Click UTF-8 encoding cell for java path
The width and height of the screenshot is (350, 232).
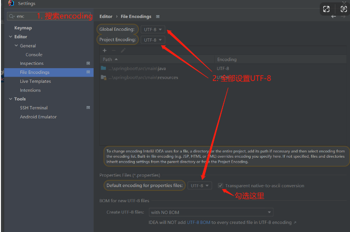coord(223,68)
